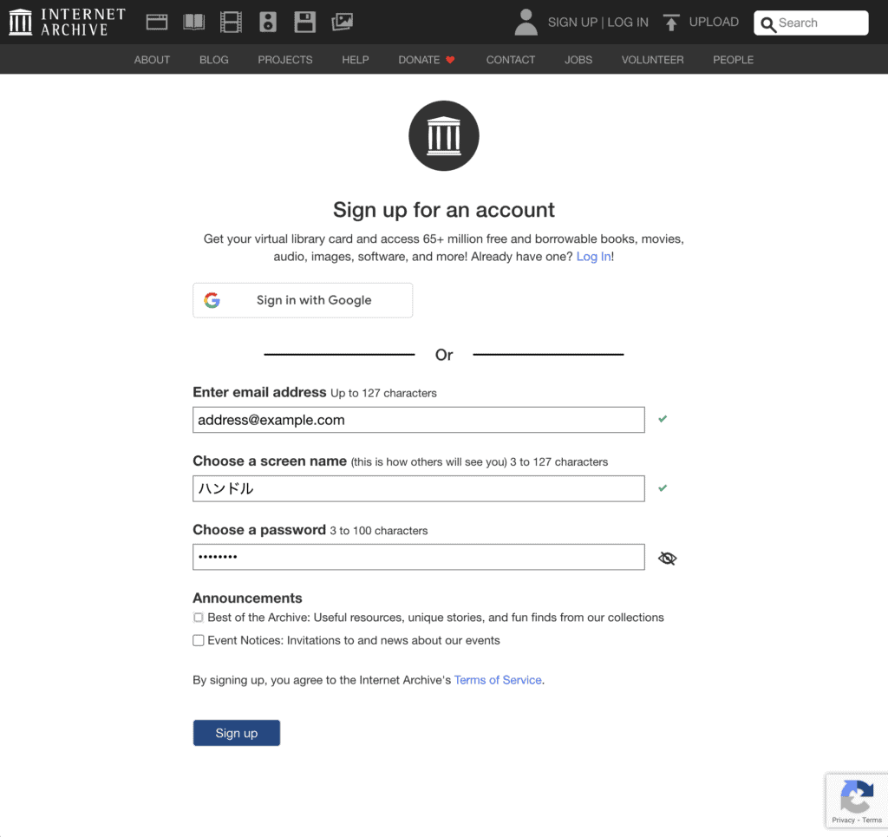
Task: Click the 'Sign up for an account' heading
Action: coord(444,210)
